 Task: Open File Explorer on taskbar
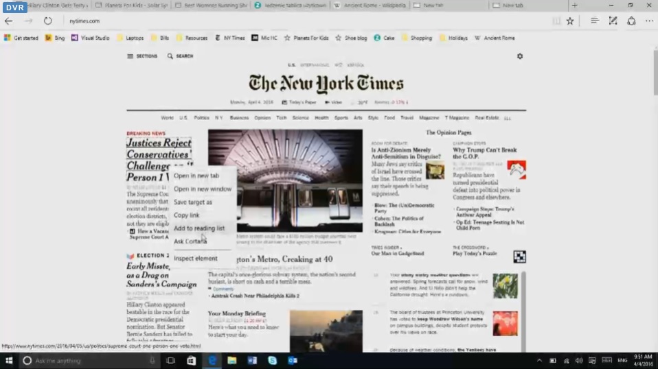click(x=231, y=361)
